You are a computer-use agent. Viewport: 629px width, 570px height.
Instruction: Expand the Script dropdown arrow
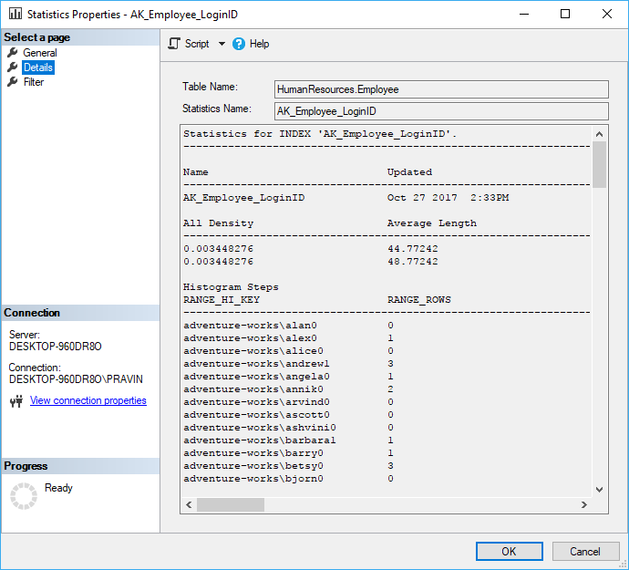(222, 44)
